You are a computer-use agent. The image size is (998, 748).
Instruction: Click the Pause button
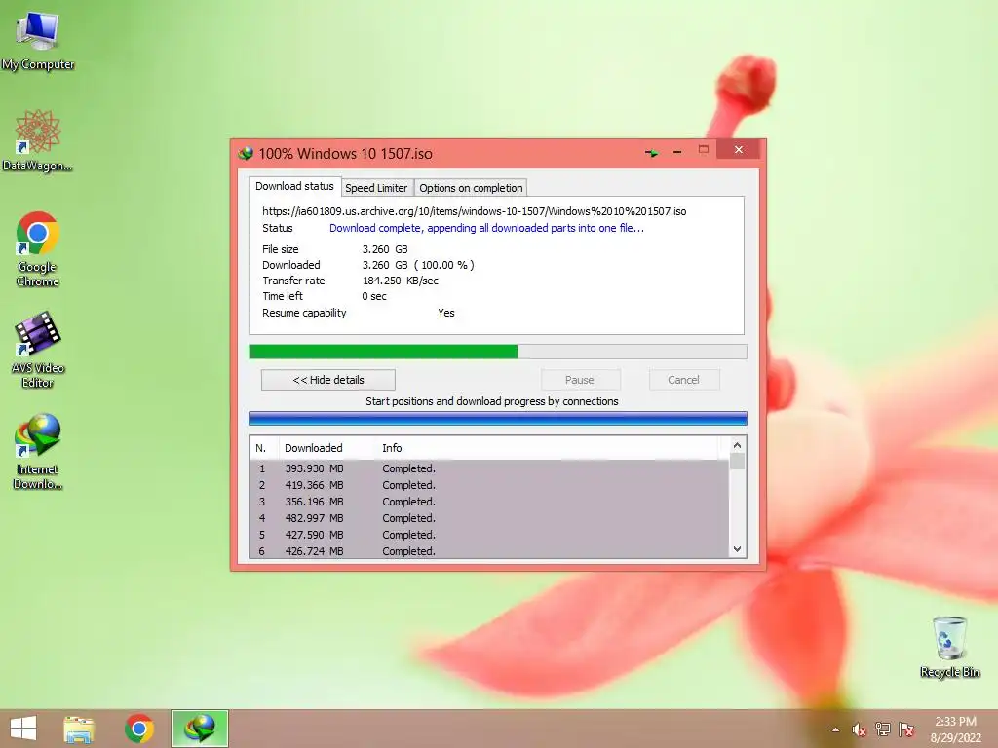(x=579, y=380)
